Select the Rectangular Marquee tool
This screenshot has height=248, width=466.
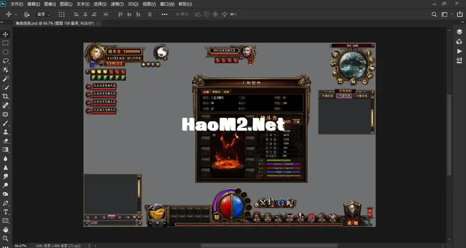tap(5, 43)
